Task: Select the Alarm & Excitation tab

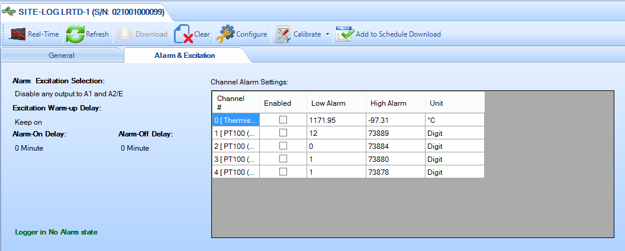Action: (185, 55)
